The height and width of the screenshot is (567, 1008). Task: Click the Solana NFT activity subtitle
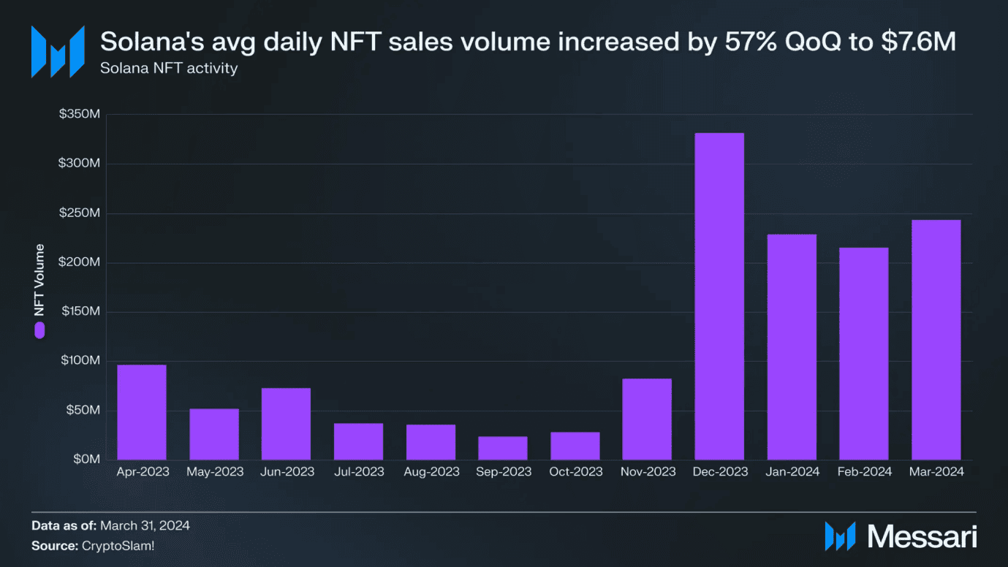tap(169, 69)
